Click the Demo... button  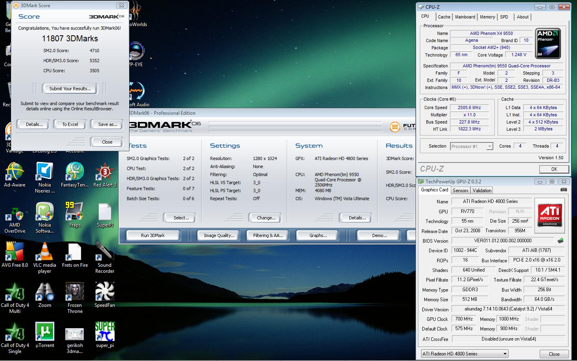click(379, 235)
